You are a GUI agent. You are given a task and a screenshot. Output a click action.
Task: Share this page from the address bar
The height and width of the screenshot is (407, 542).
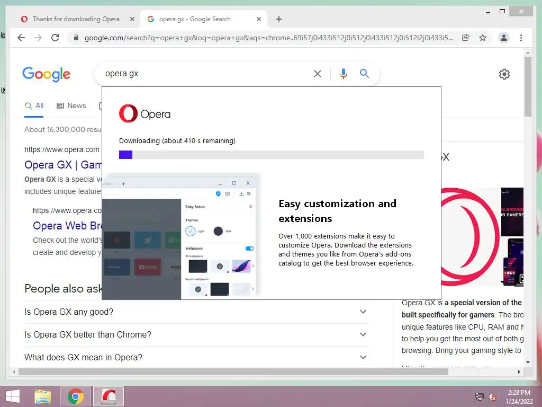click(466, 38)
